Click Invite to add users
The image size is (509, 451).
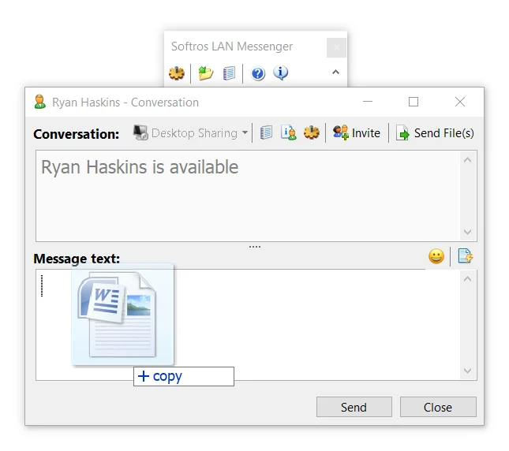pos(357,133)
